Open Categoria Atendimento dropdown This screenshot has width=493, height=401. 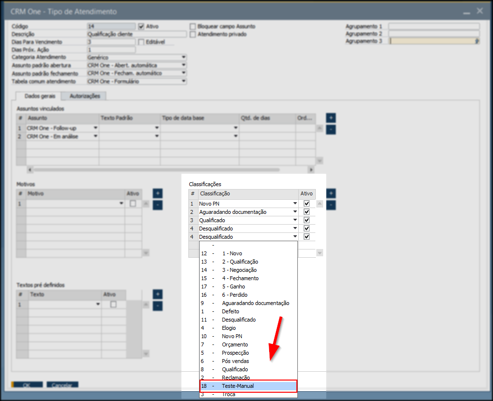183,57
